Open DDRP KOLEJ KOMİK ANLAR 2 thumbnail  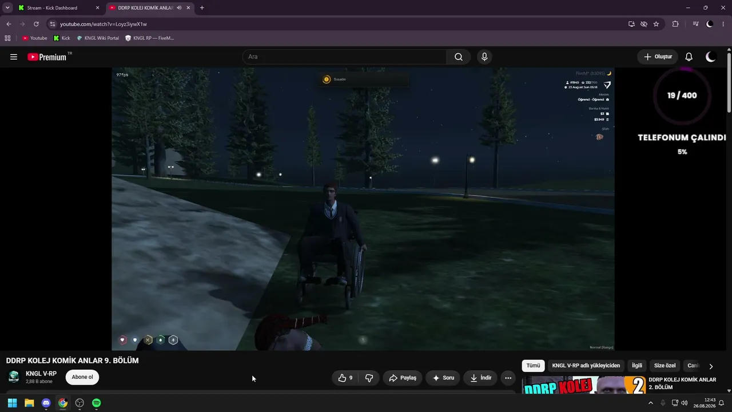[x=584, y=385]
